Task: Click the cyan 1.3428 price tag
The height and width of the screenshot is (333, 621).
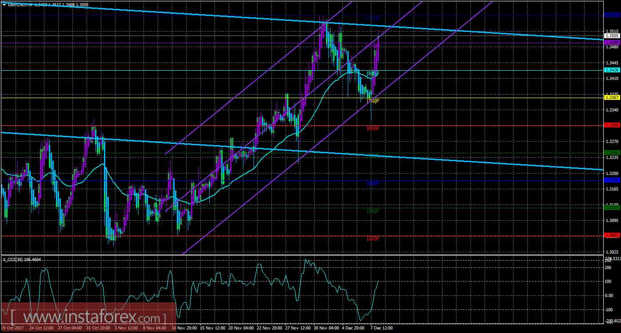Action: [x=612, y=70]
